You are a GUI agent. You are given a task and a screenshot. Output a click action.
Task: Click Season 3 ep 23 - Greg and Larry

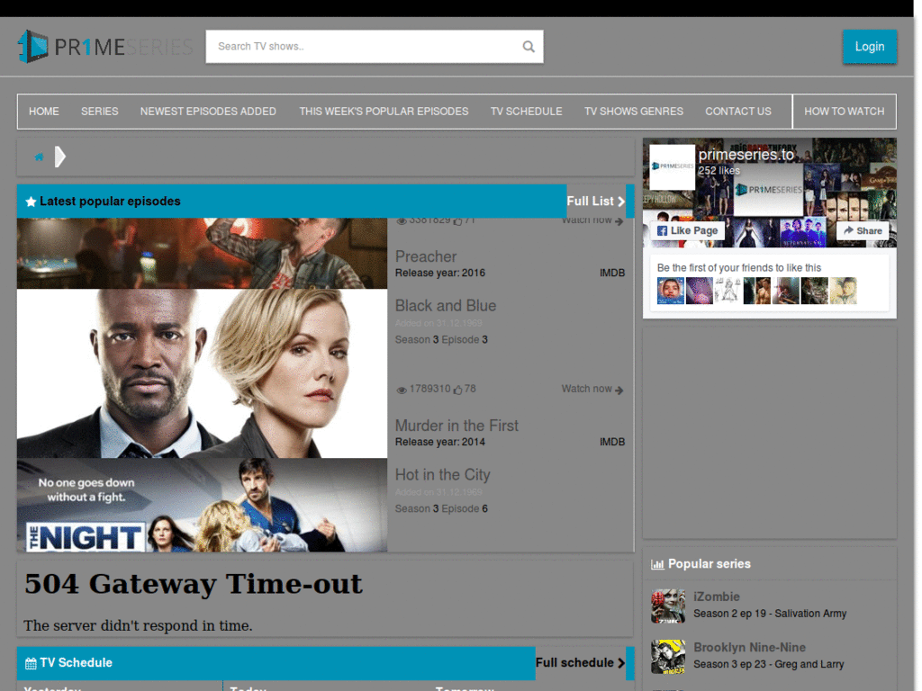pyautogui.click(x=769, y=665)
